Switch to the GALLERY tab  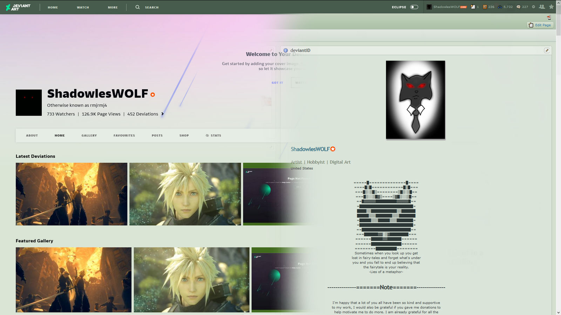click(89, 135)
